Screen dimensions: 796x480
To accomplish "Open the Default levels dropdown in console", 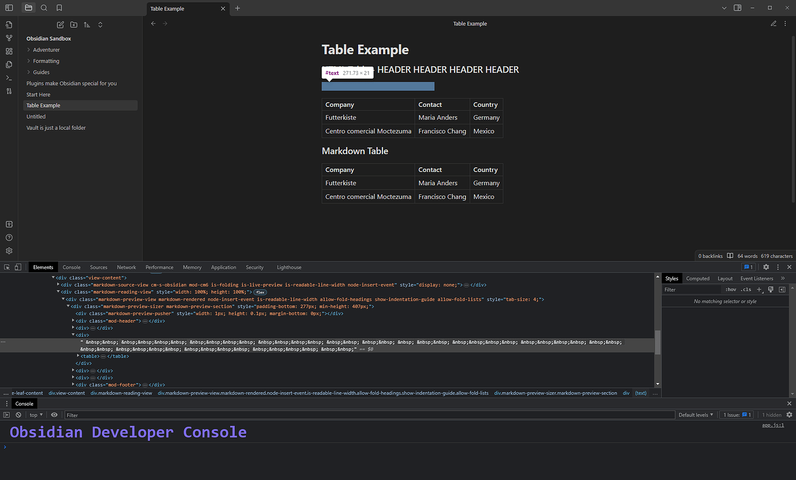I will tap(696, 414).
